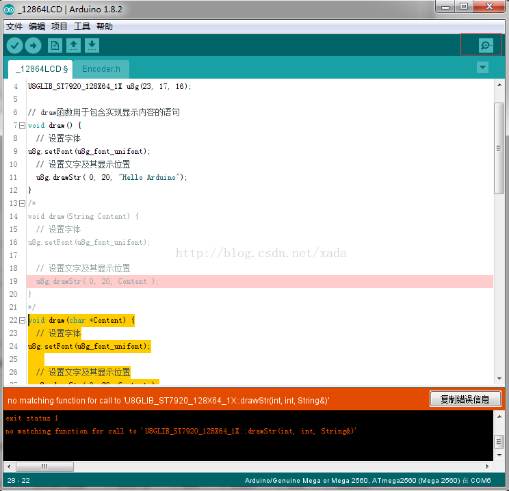The width and height of the screenshot is (509, 491).
Task: Click the 复制错误信息 button
Action: [465, 399]
